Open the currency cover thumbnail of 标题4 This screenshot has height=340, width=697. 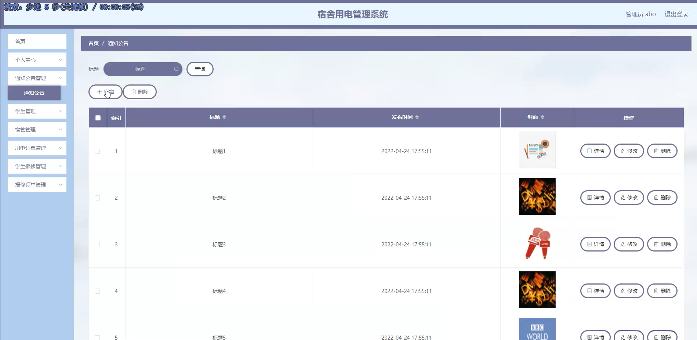[x=537, y=290]
